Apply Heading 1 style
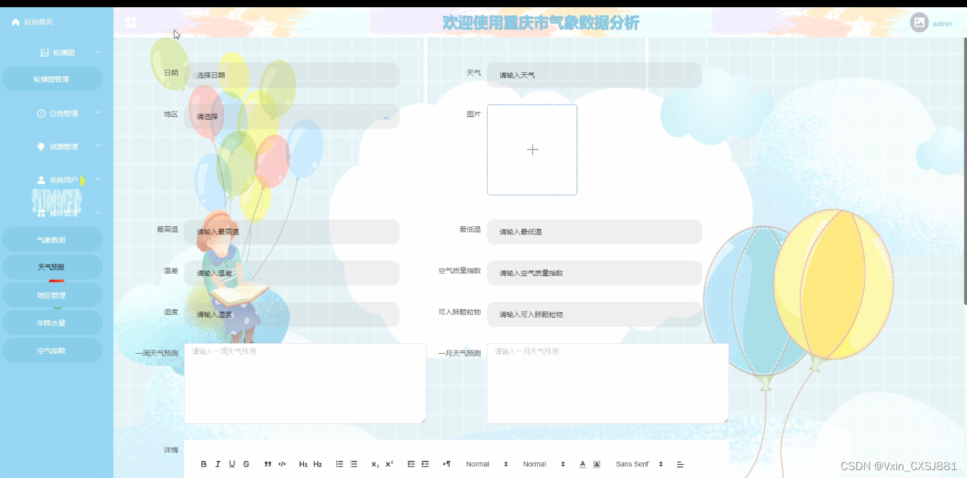This screenshot has width=967, height=478. 303,464
